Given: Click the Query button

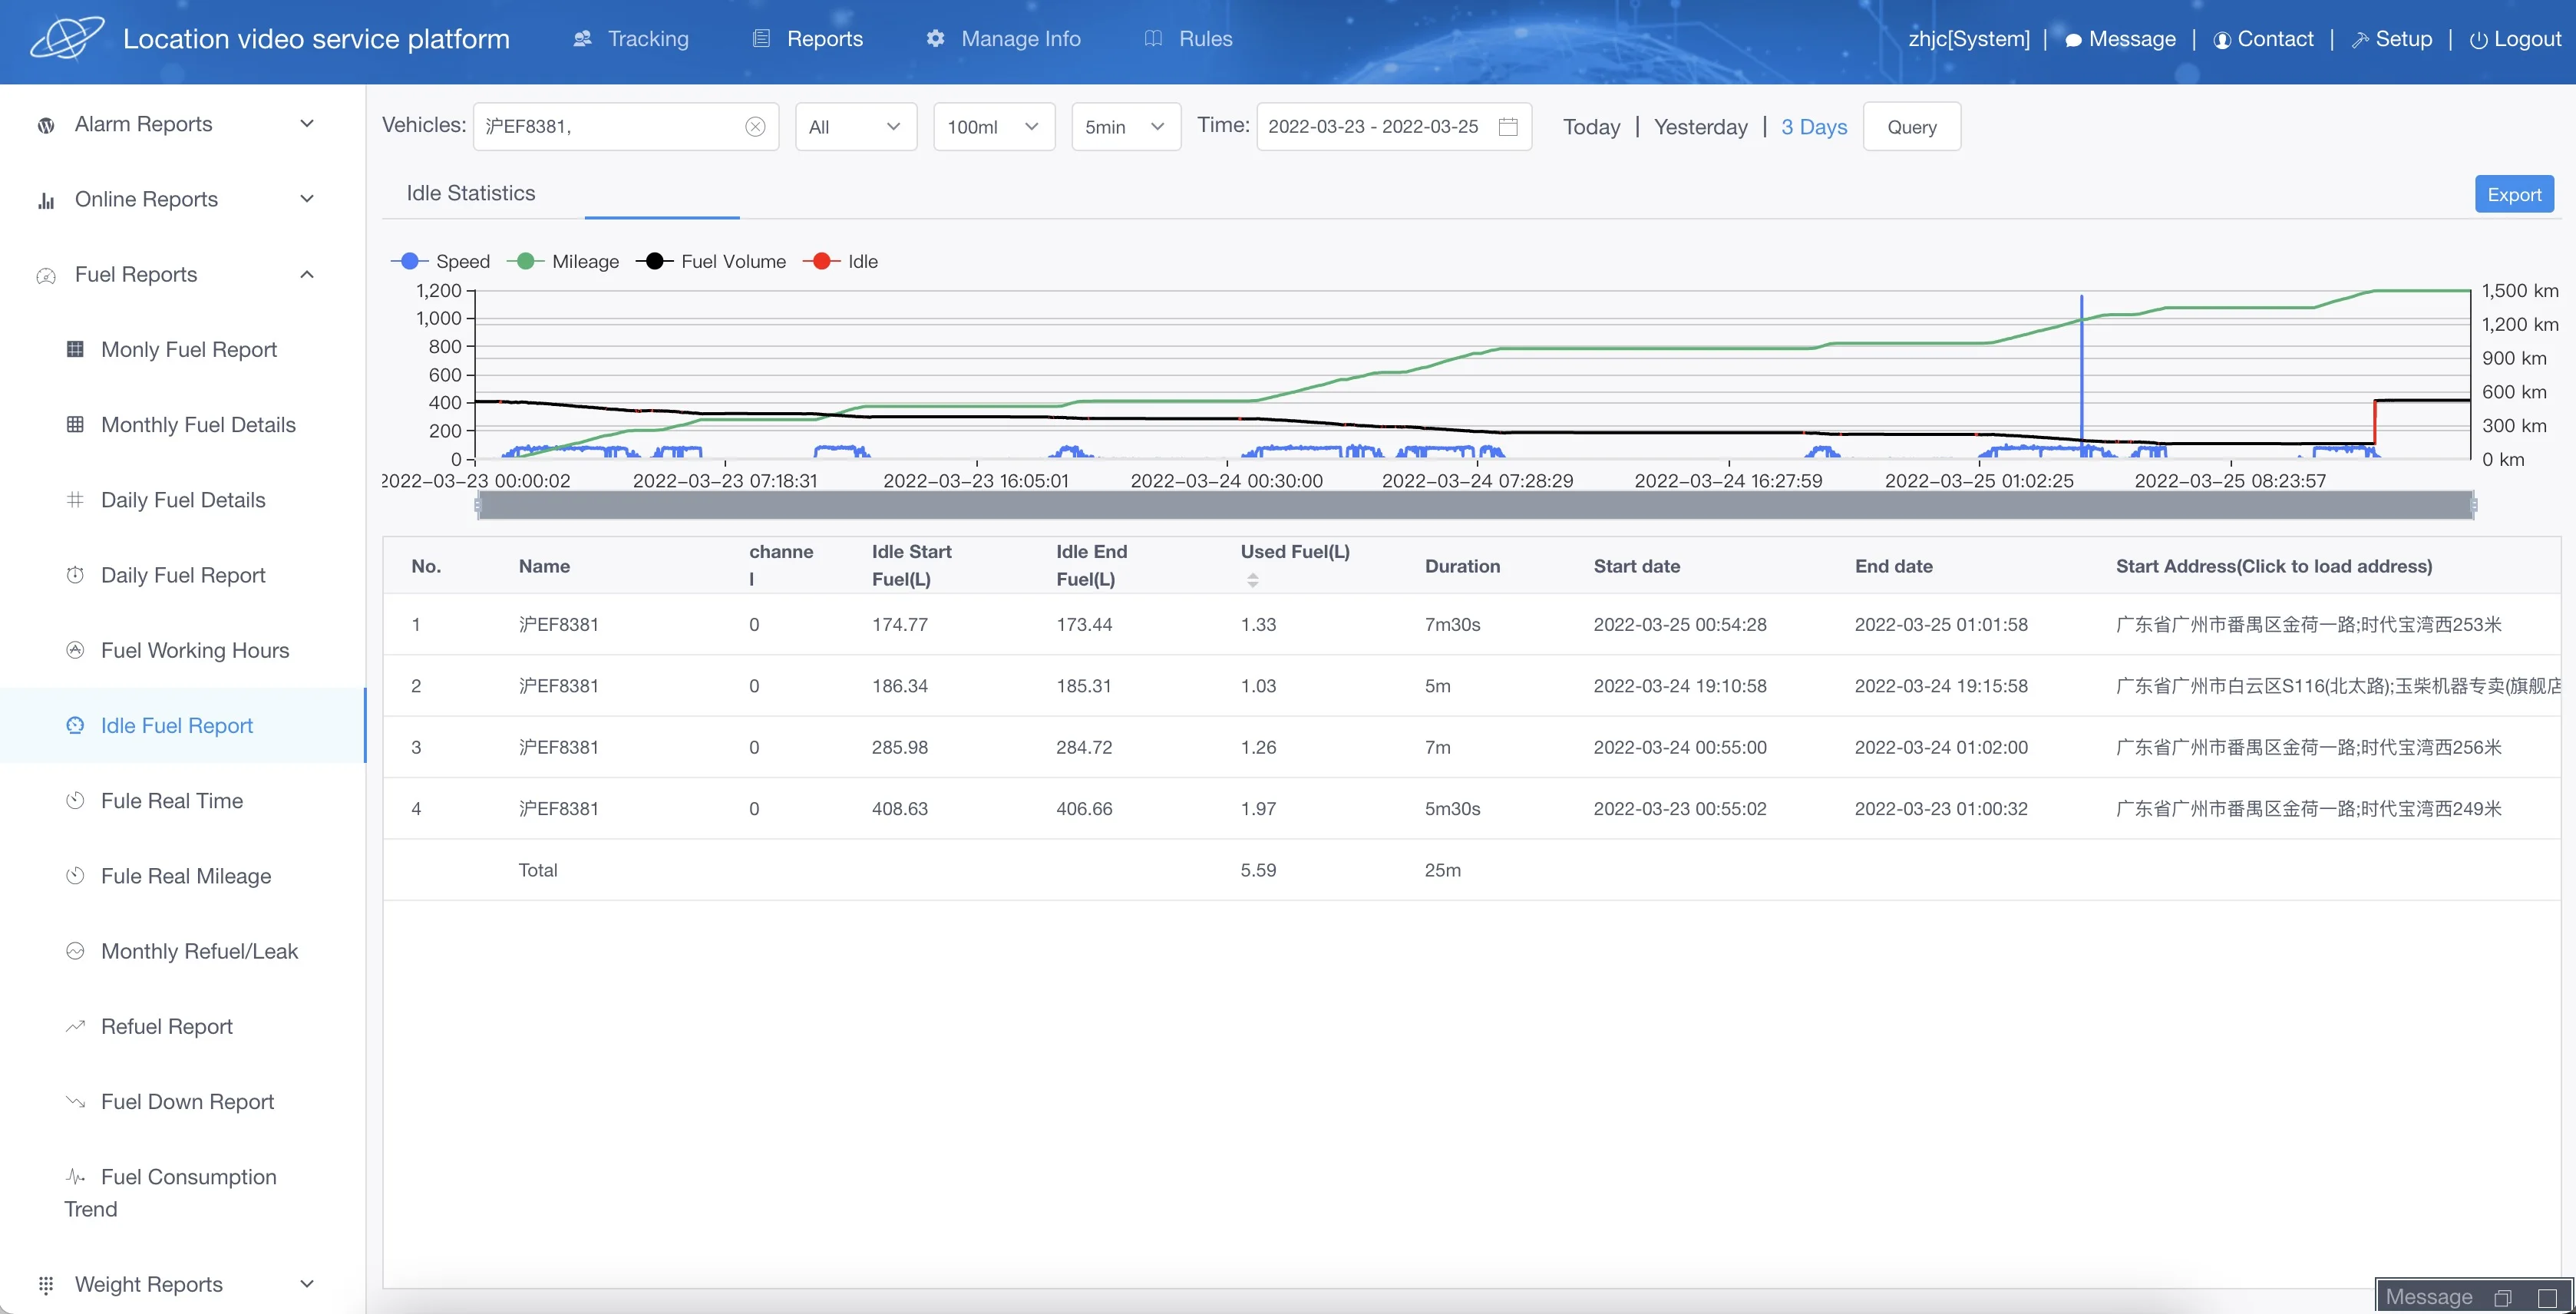Looking at the screenshot, I should pos(1911,127).
